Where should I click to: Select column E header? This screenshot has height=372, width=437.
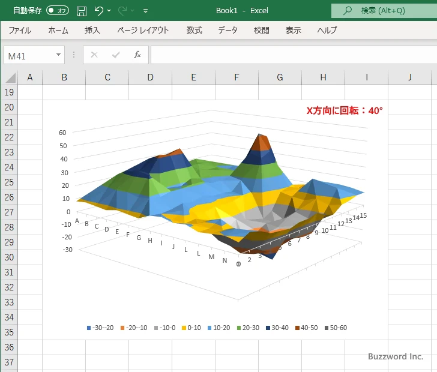tap(194, 77)
